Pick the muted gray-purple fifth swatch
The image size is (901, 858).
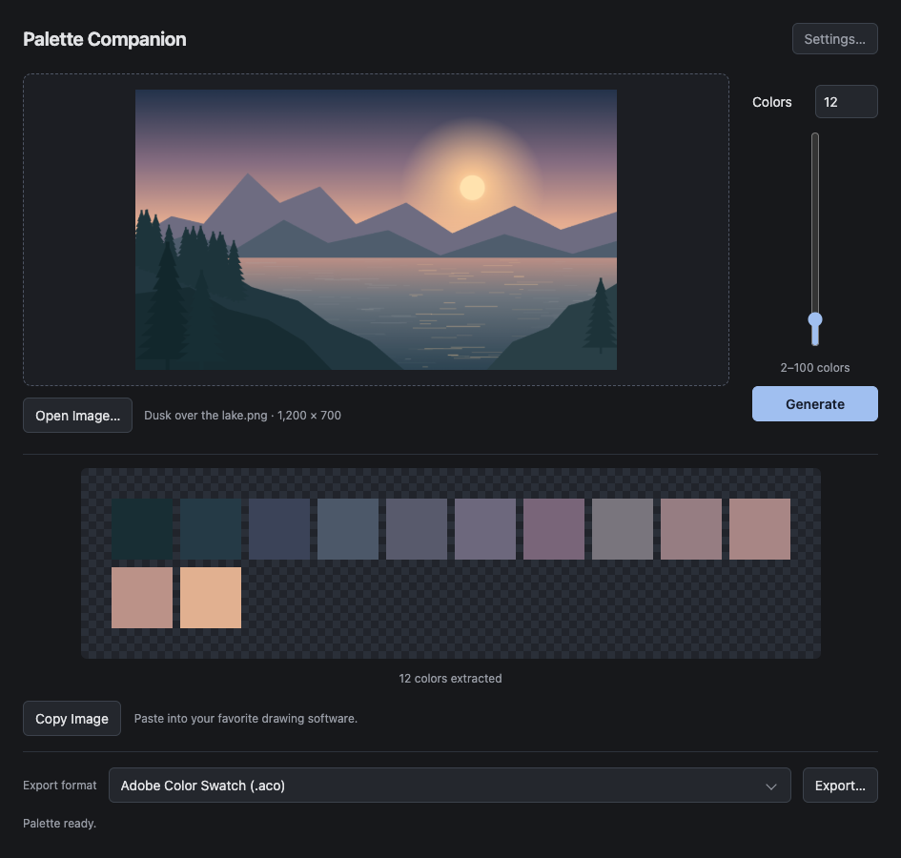(417, 529)
